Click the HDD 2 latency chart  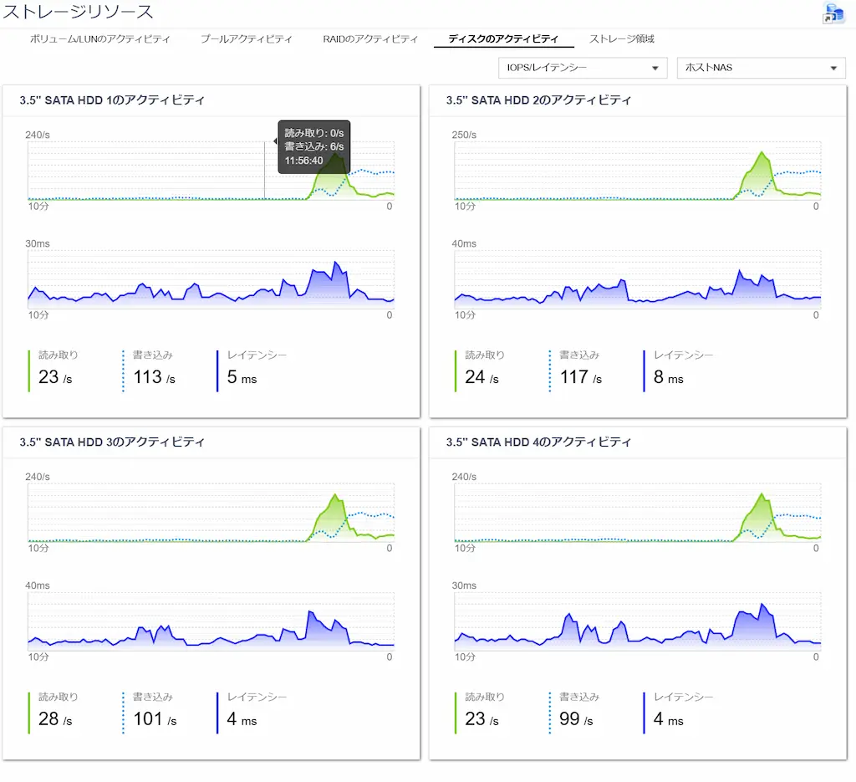pyautogui.click(x=638, y=279)
